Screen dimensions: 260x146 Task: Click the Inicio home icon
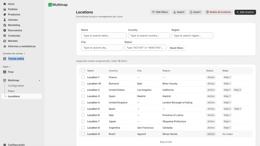pyautogui.click(x=5, y=4)
